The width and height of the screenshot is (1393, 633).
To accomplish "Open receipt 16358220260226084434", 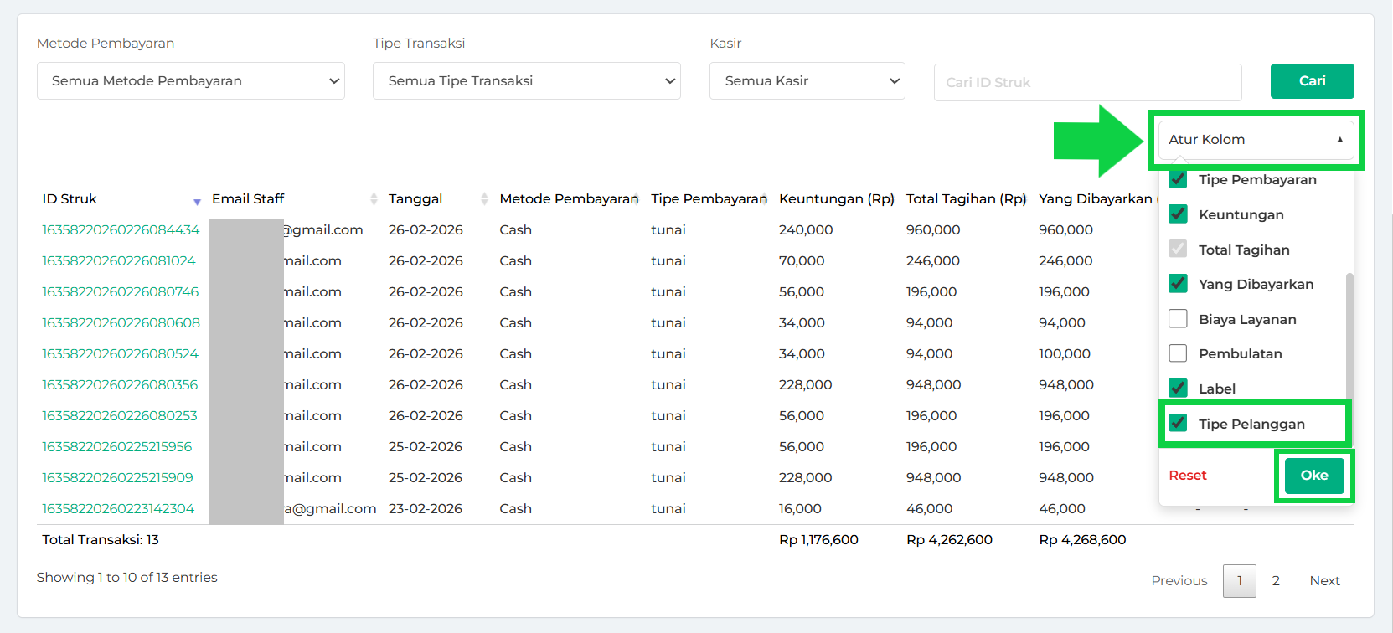I will coord(121,230).
